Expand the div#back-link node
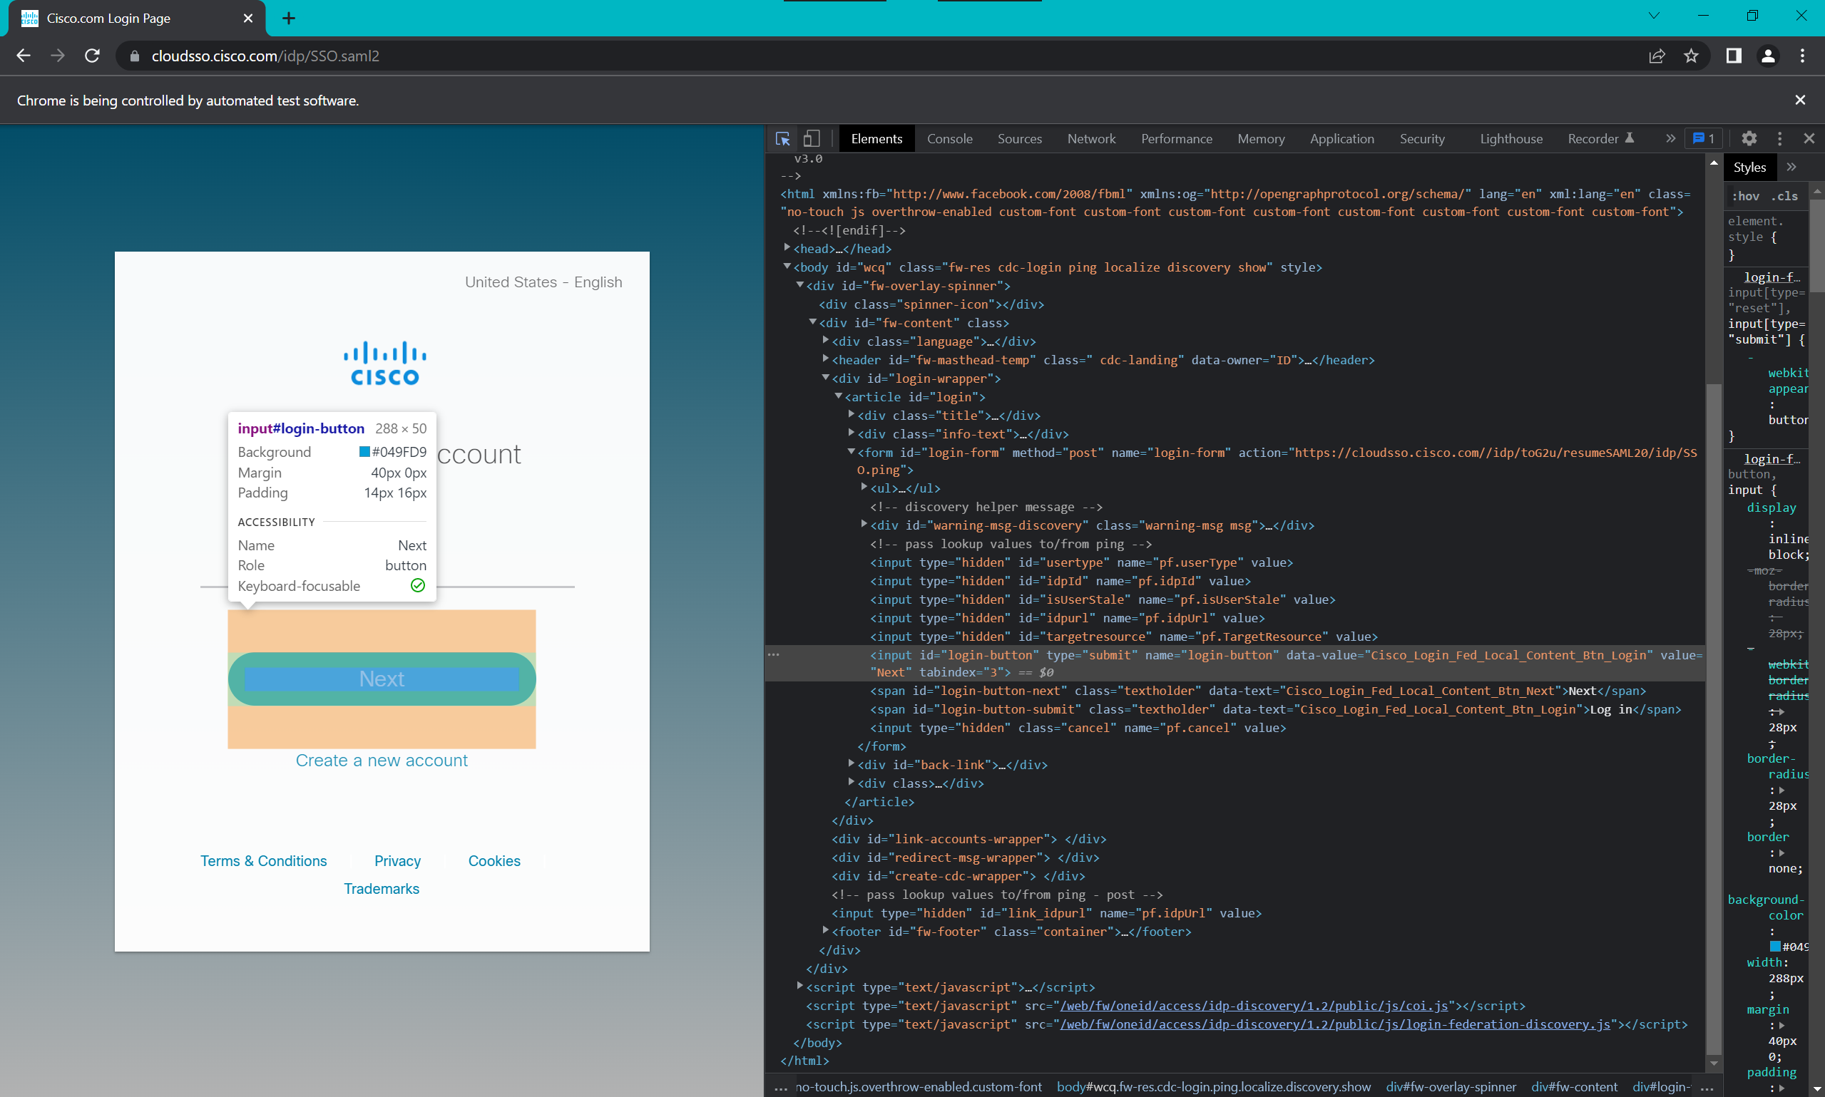 [x=851, y=763]
